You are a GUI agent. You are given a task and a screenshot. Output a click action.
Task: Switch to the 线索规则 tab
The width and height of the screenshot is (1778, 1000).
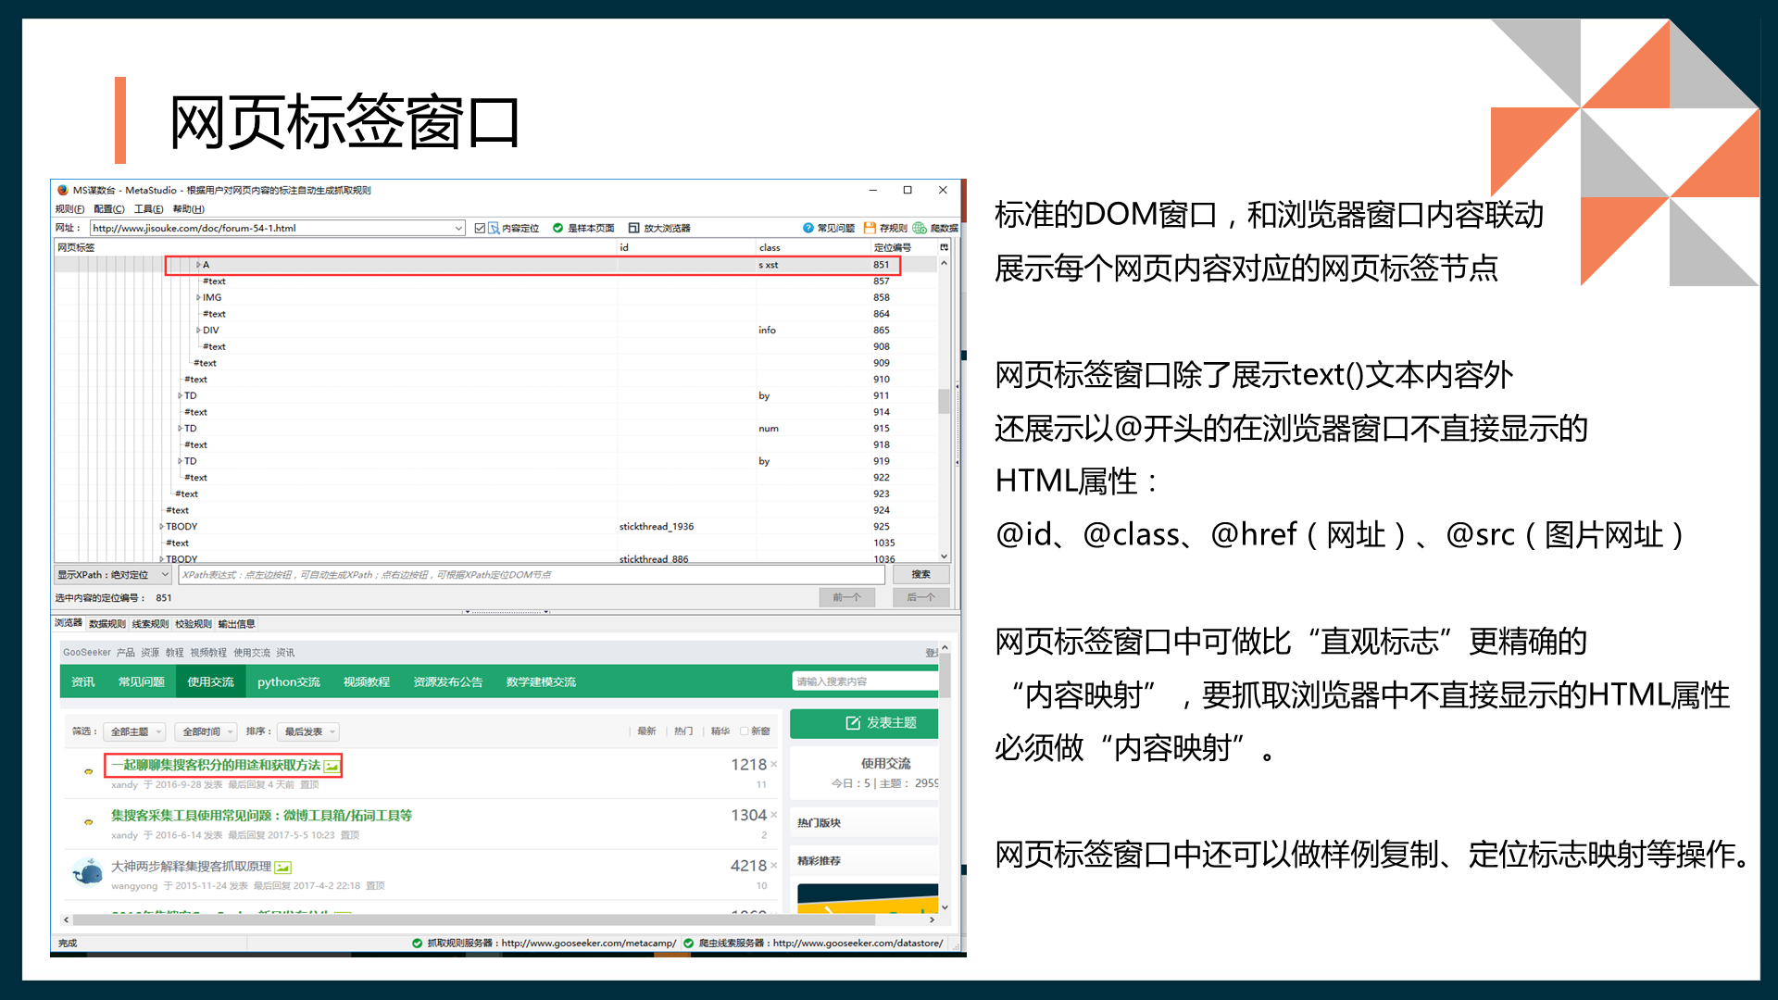(x=150, y=624)
